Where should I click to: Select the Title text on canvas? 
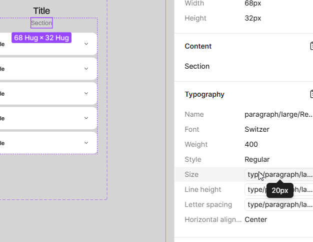[41, 11]
